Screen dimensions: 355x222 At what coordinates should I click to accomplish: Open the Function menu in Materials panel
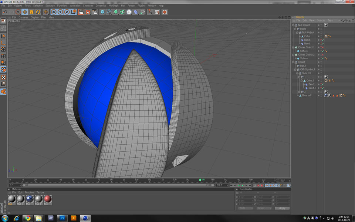point(29,192)
